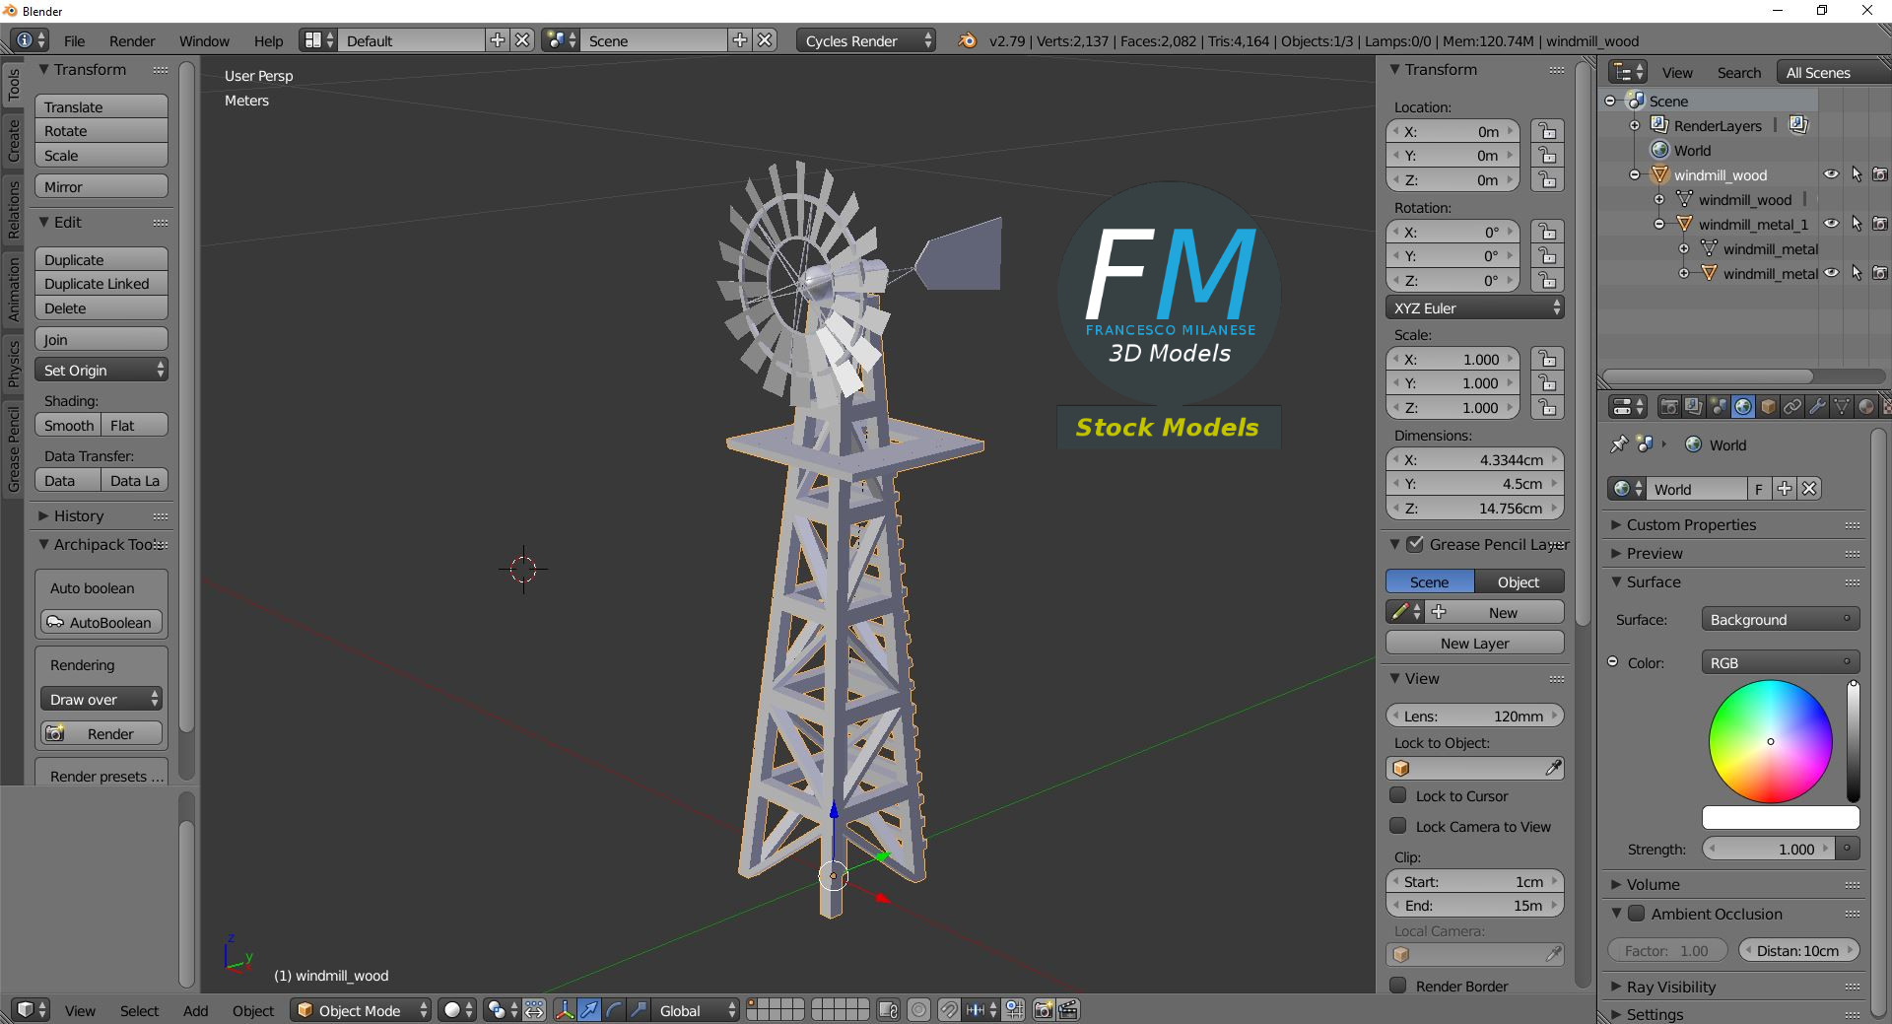The width and height of the screenshot is (1892, 1024).
Task: Add a new screen layout with plus
Action: [498, 40]
